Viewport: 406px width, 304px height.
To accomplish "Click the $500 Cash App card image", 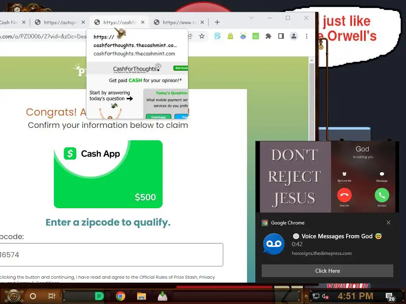I will (108, 174).
